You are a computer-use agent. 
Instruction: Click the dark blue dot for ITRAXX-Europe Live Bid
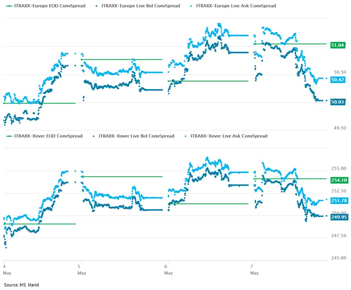point(97,6)
